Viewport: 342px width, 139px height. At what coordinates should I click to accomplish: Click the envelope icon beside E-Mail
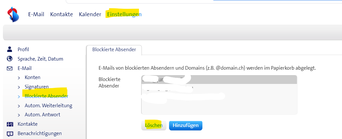[x=10, y=68]
